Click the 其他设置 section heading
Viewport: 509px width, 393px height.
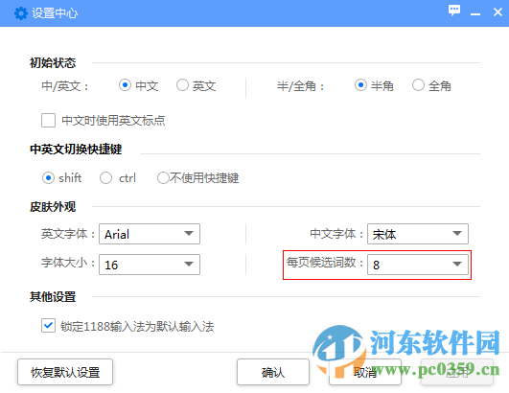point(53,296)
